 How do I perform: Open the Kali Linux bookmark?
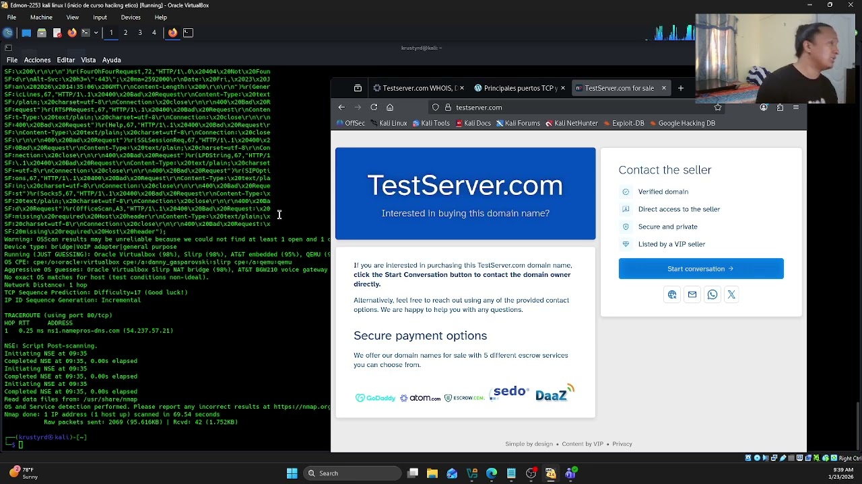point(389,123)
